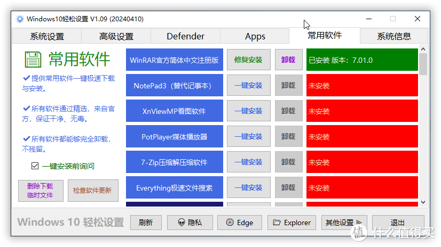
Task: Click 未安装 status in XnViewMP row
Action: [x=362, y=111]
